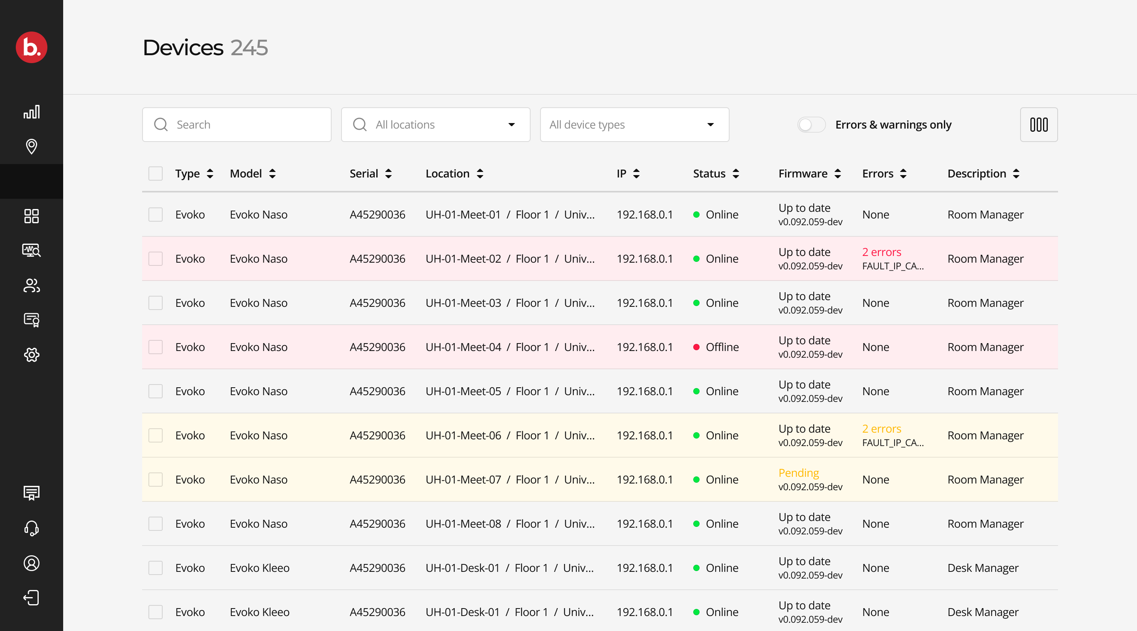The height and width of the screenshot is (631, 1137).
Task: Open the settings gear sidebar icon
Action: point(31,355)
